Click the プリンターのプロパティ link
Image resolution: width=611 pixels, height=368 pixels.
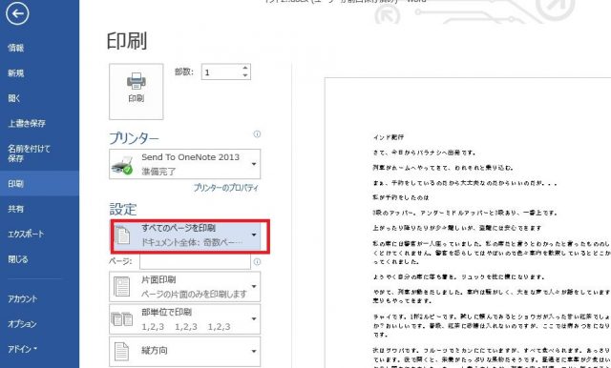226,188
